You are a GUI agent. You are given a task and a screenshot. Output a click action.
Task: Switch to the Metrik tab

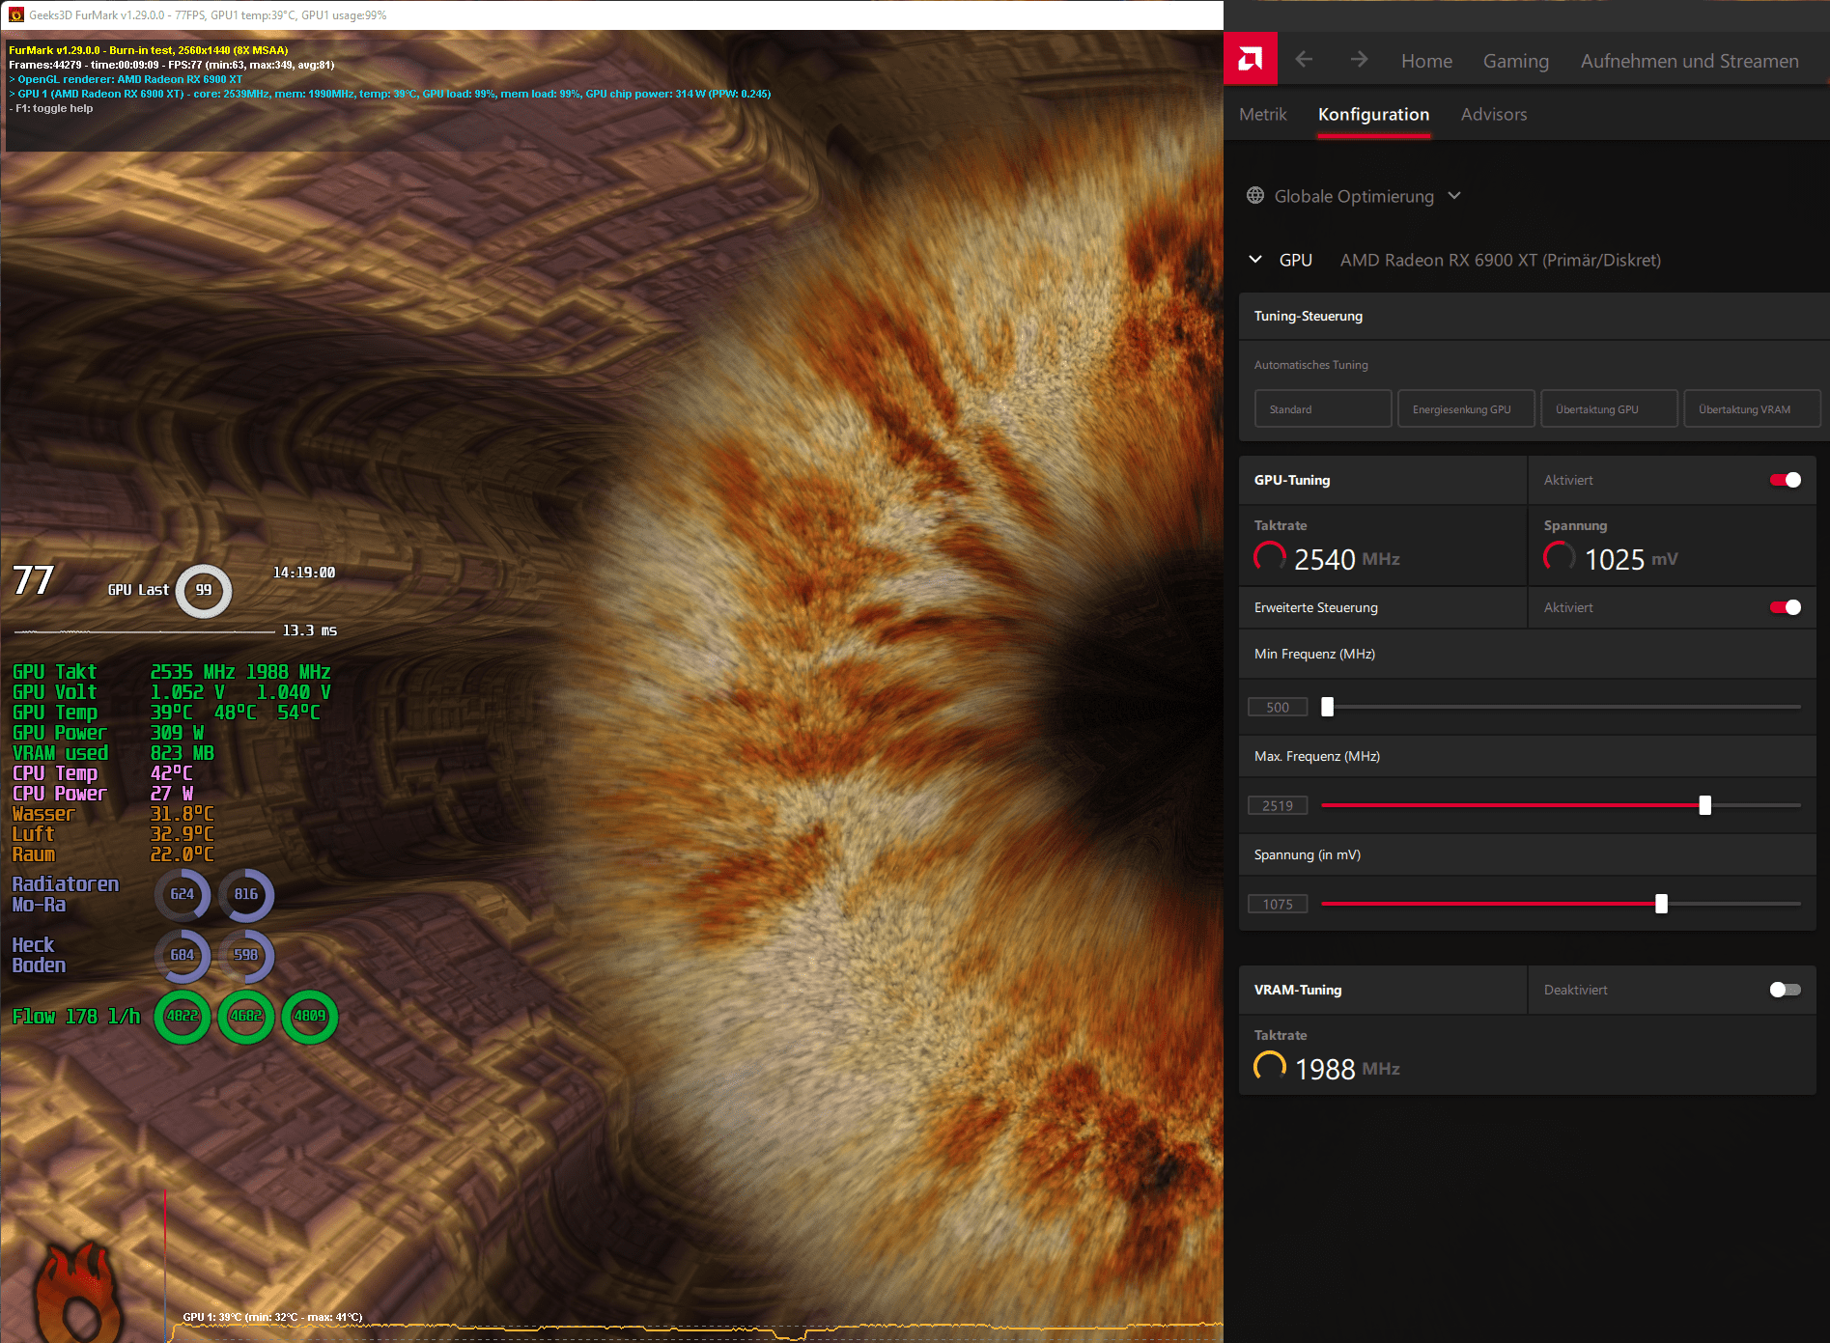click(x=1262, y=114)
